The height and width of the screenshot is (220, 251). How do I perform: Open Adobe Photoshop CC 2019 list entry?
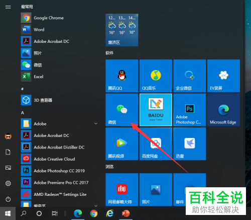[59, 171]
